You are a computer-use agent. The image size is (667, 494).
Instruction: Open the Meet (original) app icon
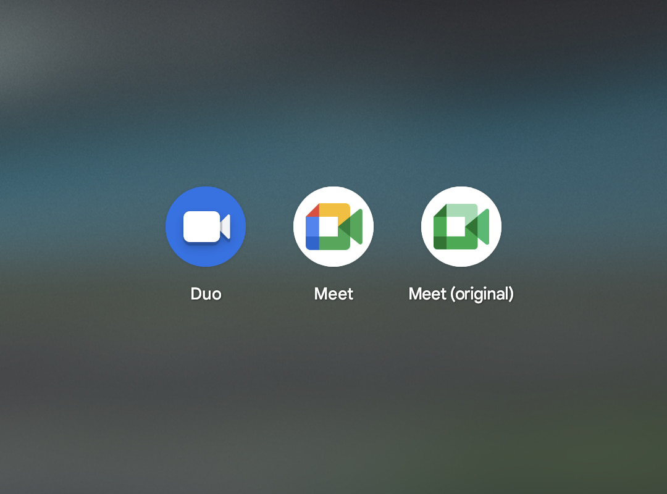point(461,227)
